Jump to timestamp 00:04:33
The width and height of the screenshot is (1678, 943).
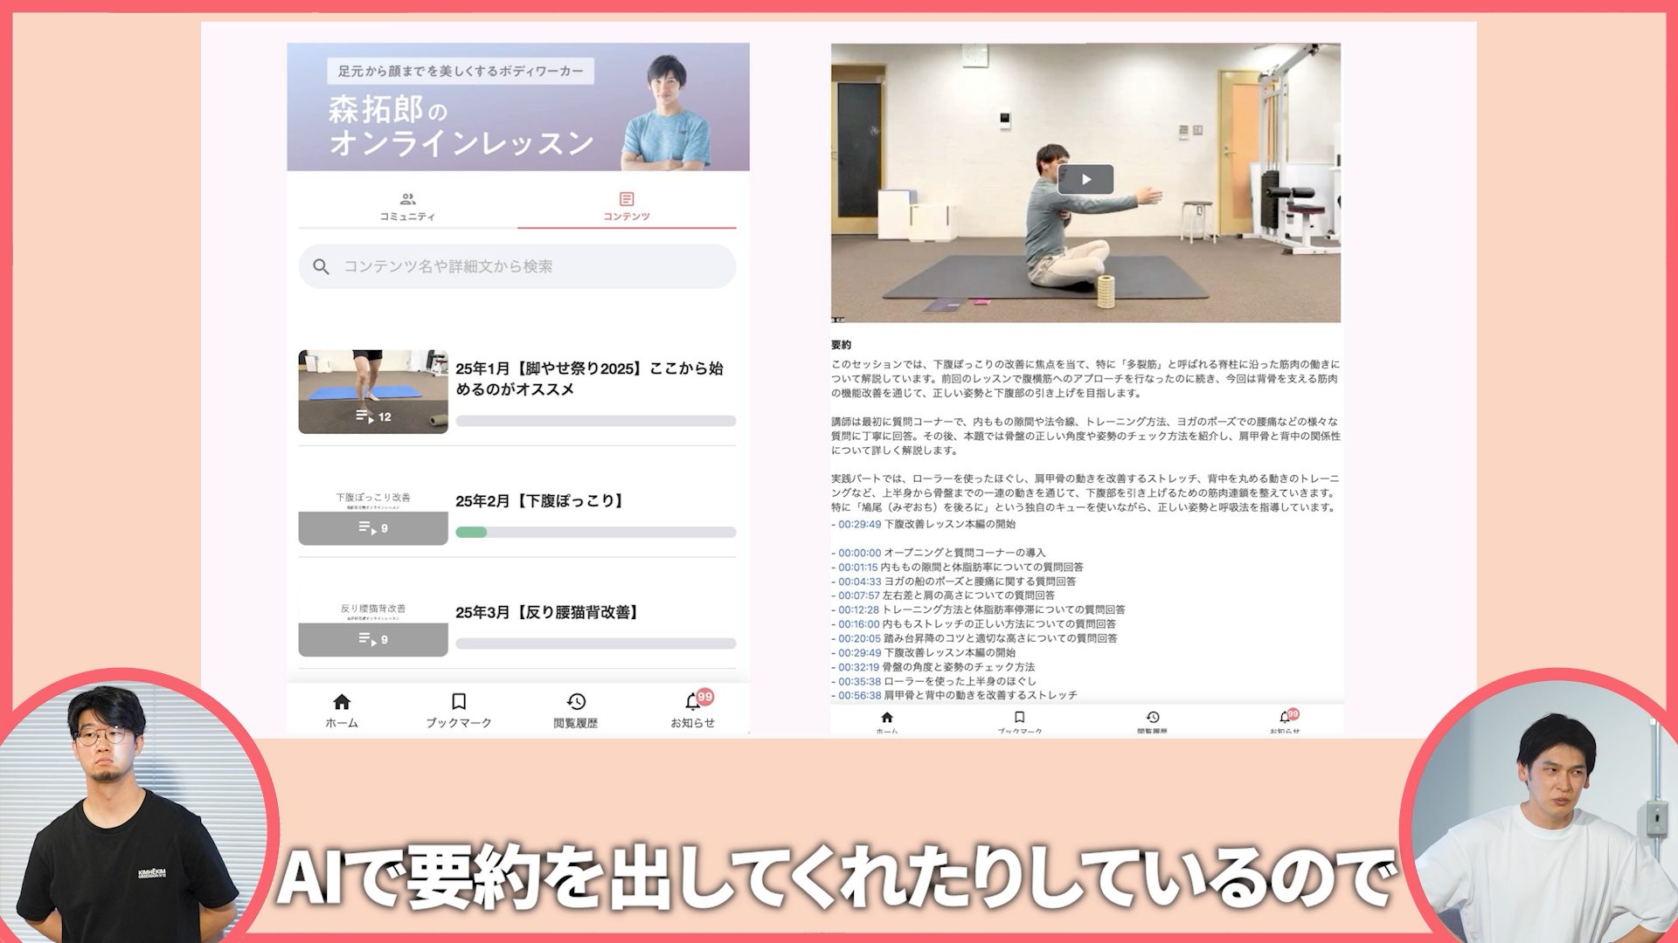(859, 582)
